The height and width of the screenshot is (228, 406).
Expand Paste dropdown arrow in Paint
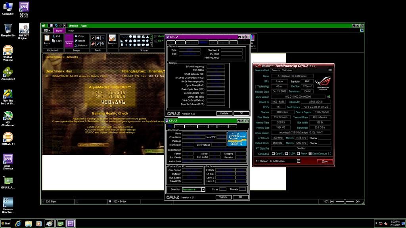pos(47,46)
